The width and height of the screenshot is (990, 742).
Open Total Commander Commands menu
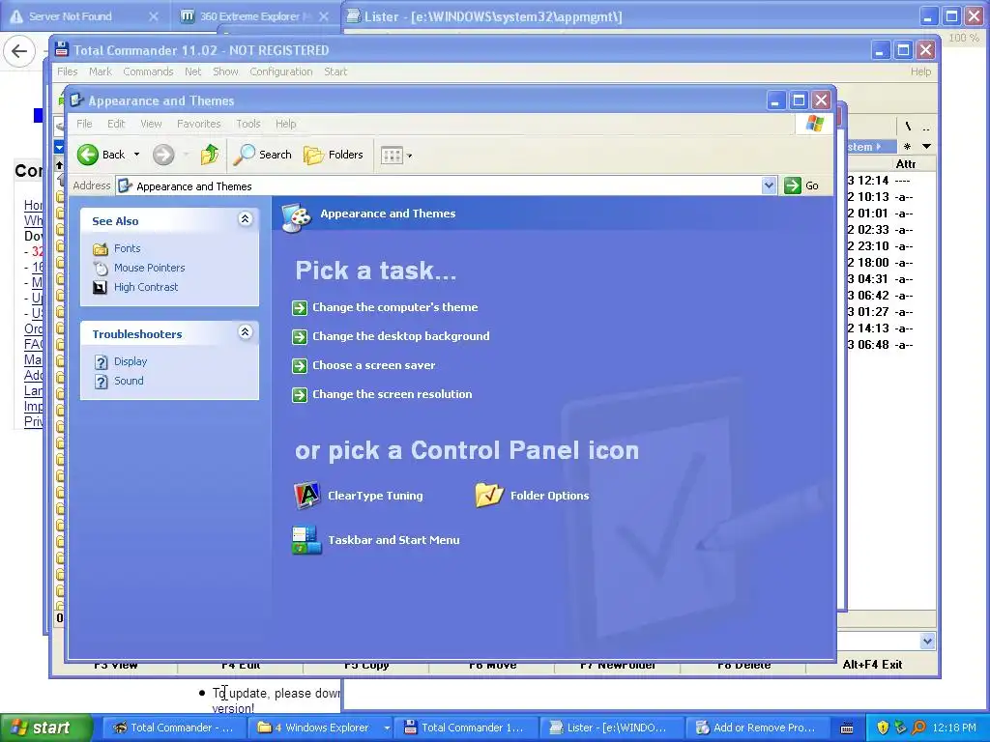click(148, 71)
